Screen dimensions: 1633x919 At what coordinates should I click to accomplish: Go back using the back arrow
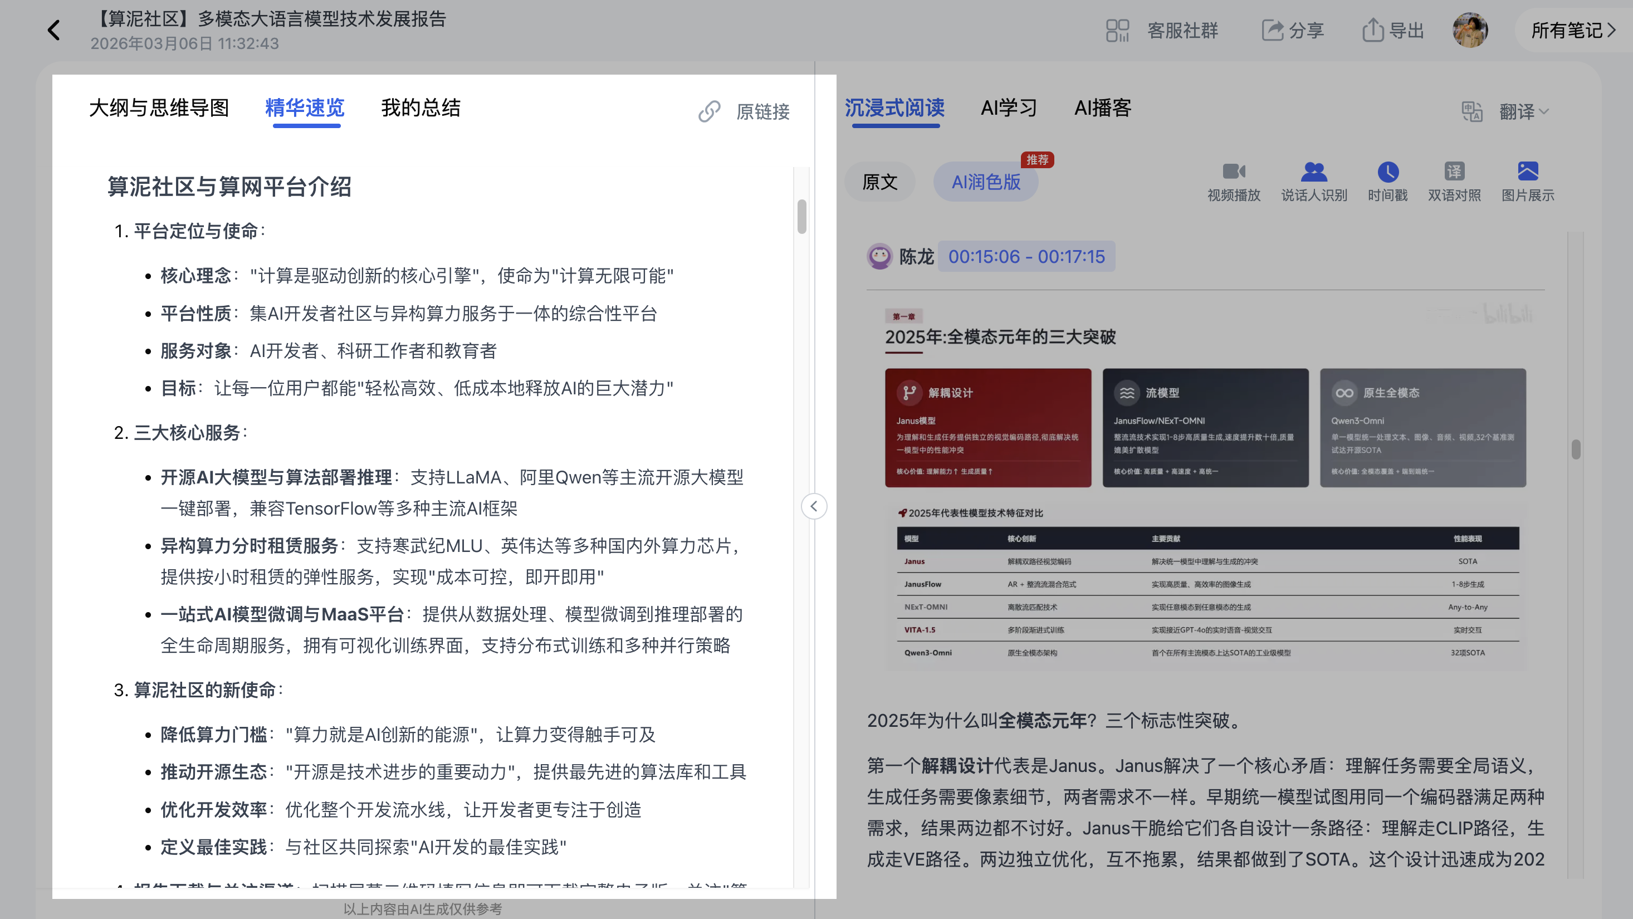(x=54, y=30)
